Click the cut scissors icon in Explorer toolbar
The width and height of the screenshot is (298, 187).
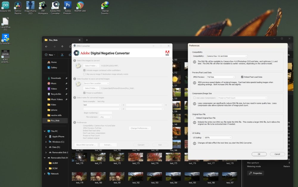click(x=62, y=55)
